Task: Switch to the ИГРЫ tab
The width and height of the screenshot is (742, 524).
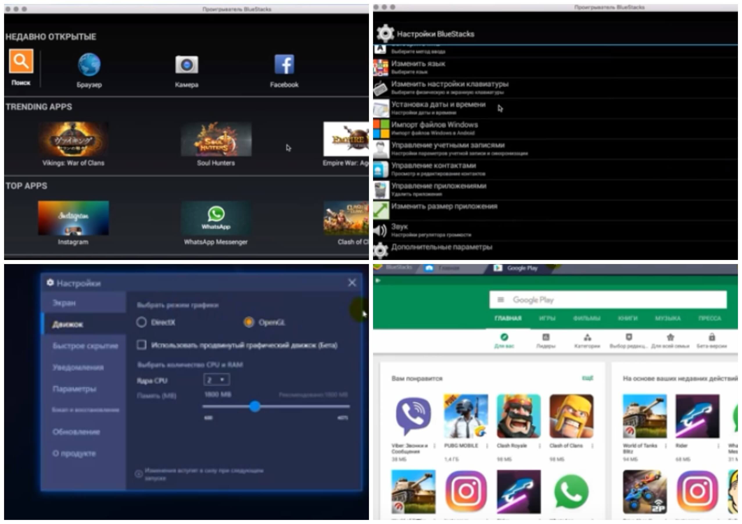Action: point(547,318)
